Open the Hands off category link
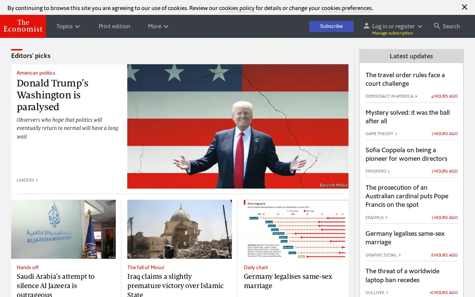The image size is (475, 297). coord(27,267)
